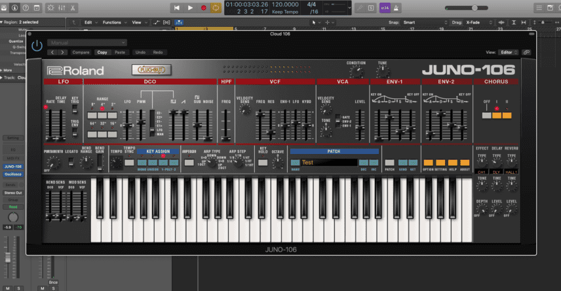
Task: Select Chorus OFF button
Action: click(486, 115)
